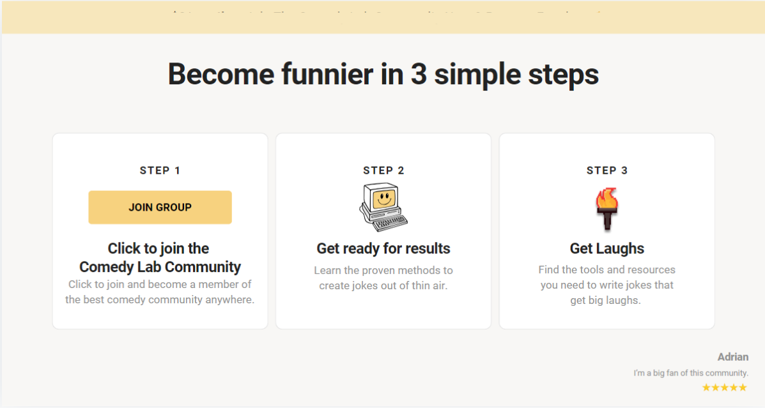The image size is (765, 408).
Task: Select the review text 'big fan of this community'
Action: tap(700, 373)
